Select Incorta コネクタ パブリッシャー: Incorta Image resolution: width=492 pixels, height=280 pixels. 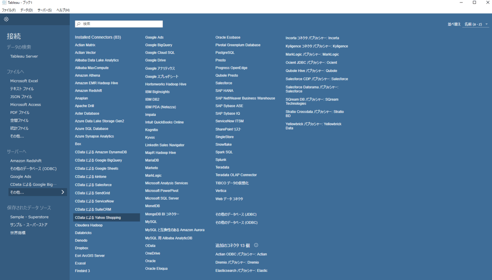tap(312, 38)
